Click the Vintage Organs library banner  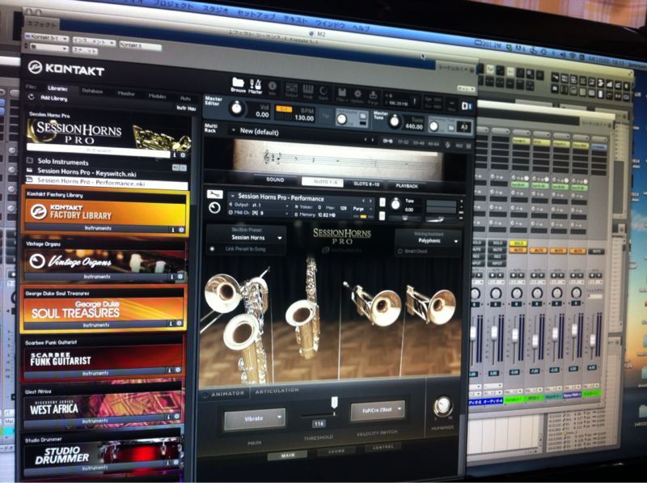click(x=104, y=261)
